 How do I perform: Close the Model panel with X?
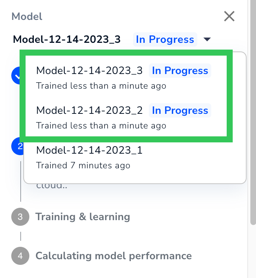click(229, 16)
